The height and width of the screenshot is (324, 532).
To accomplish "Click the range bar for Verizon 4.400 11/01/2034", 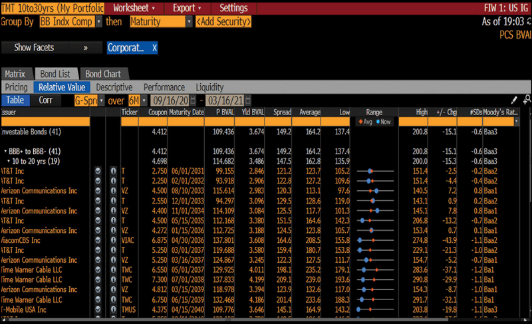I will (x=375, y=211).
